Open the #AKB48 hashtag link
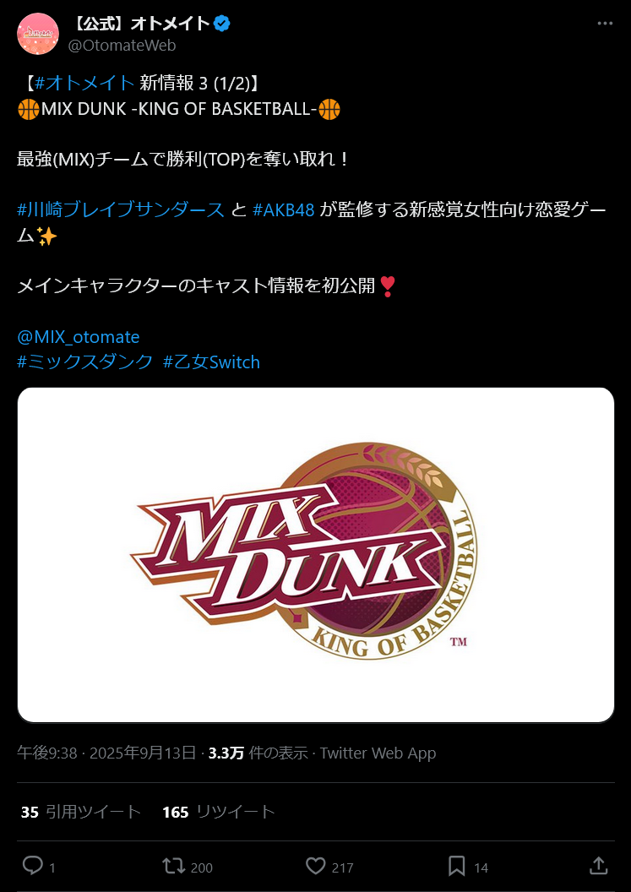Screen dimensions: 631x892 coord(283,210)
